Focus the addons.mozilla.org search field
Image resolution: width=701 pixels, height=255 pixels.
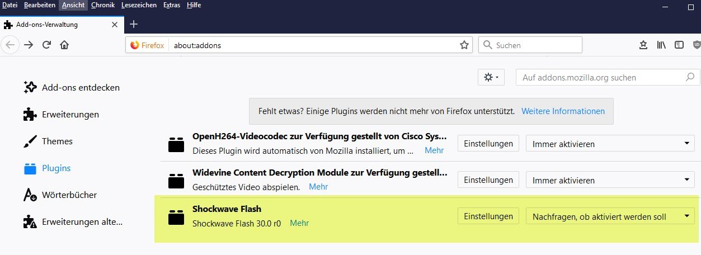[x=607, y=78]
